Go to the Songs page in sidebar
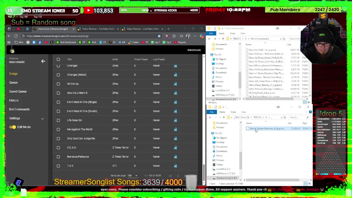Image resolution: width=352 pixels, height=198 pixels. click(13, 74)
